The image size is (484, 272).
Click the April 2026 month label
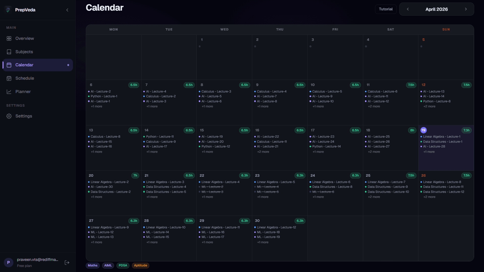point(437,9)
